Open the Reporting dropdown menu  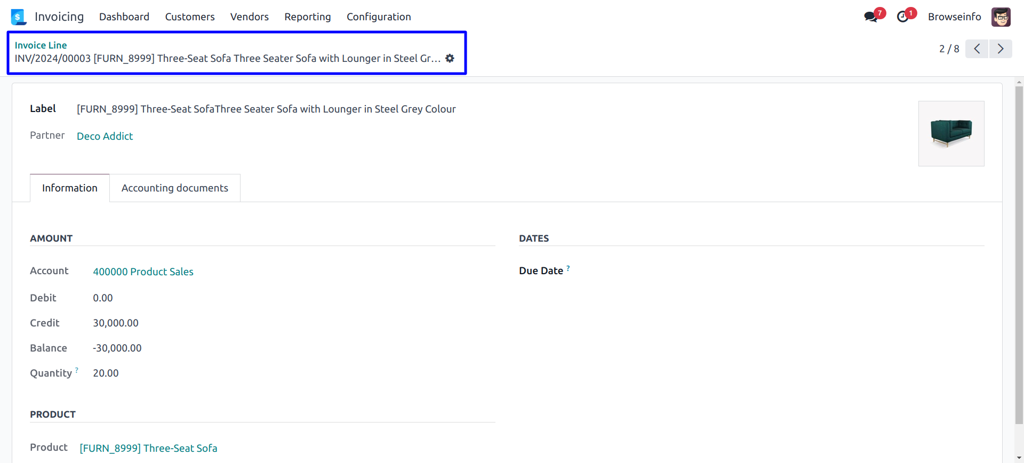click(308, 17)
